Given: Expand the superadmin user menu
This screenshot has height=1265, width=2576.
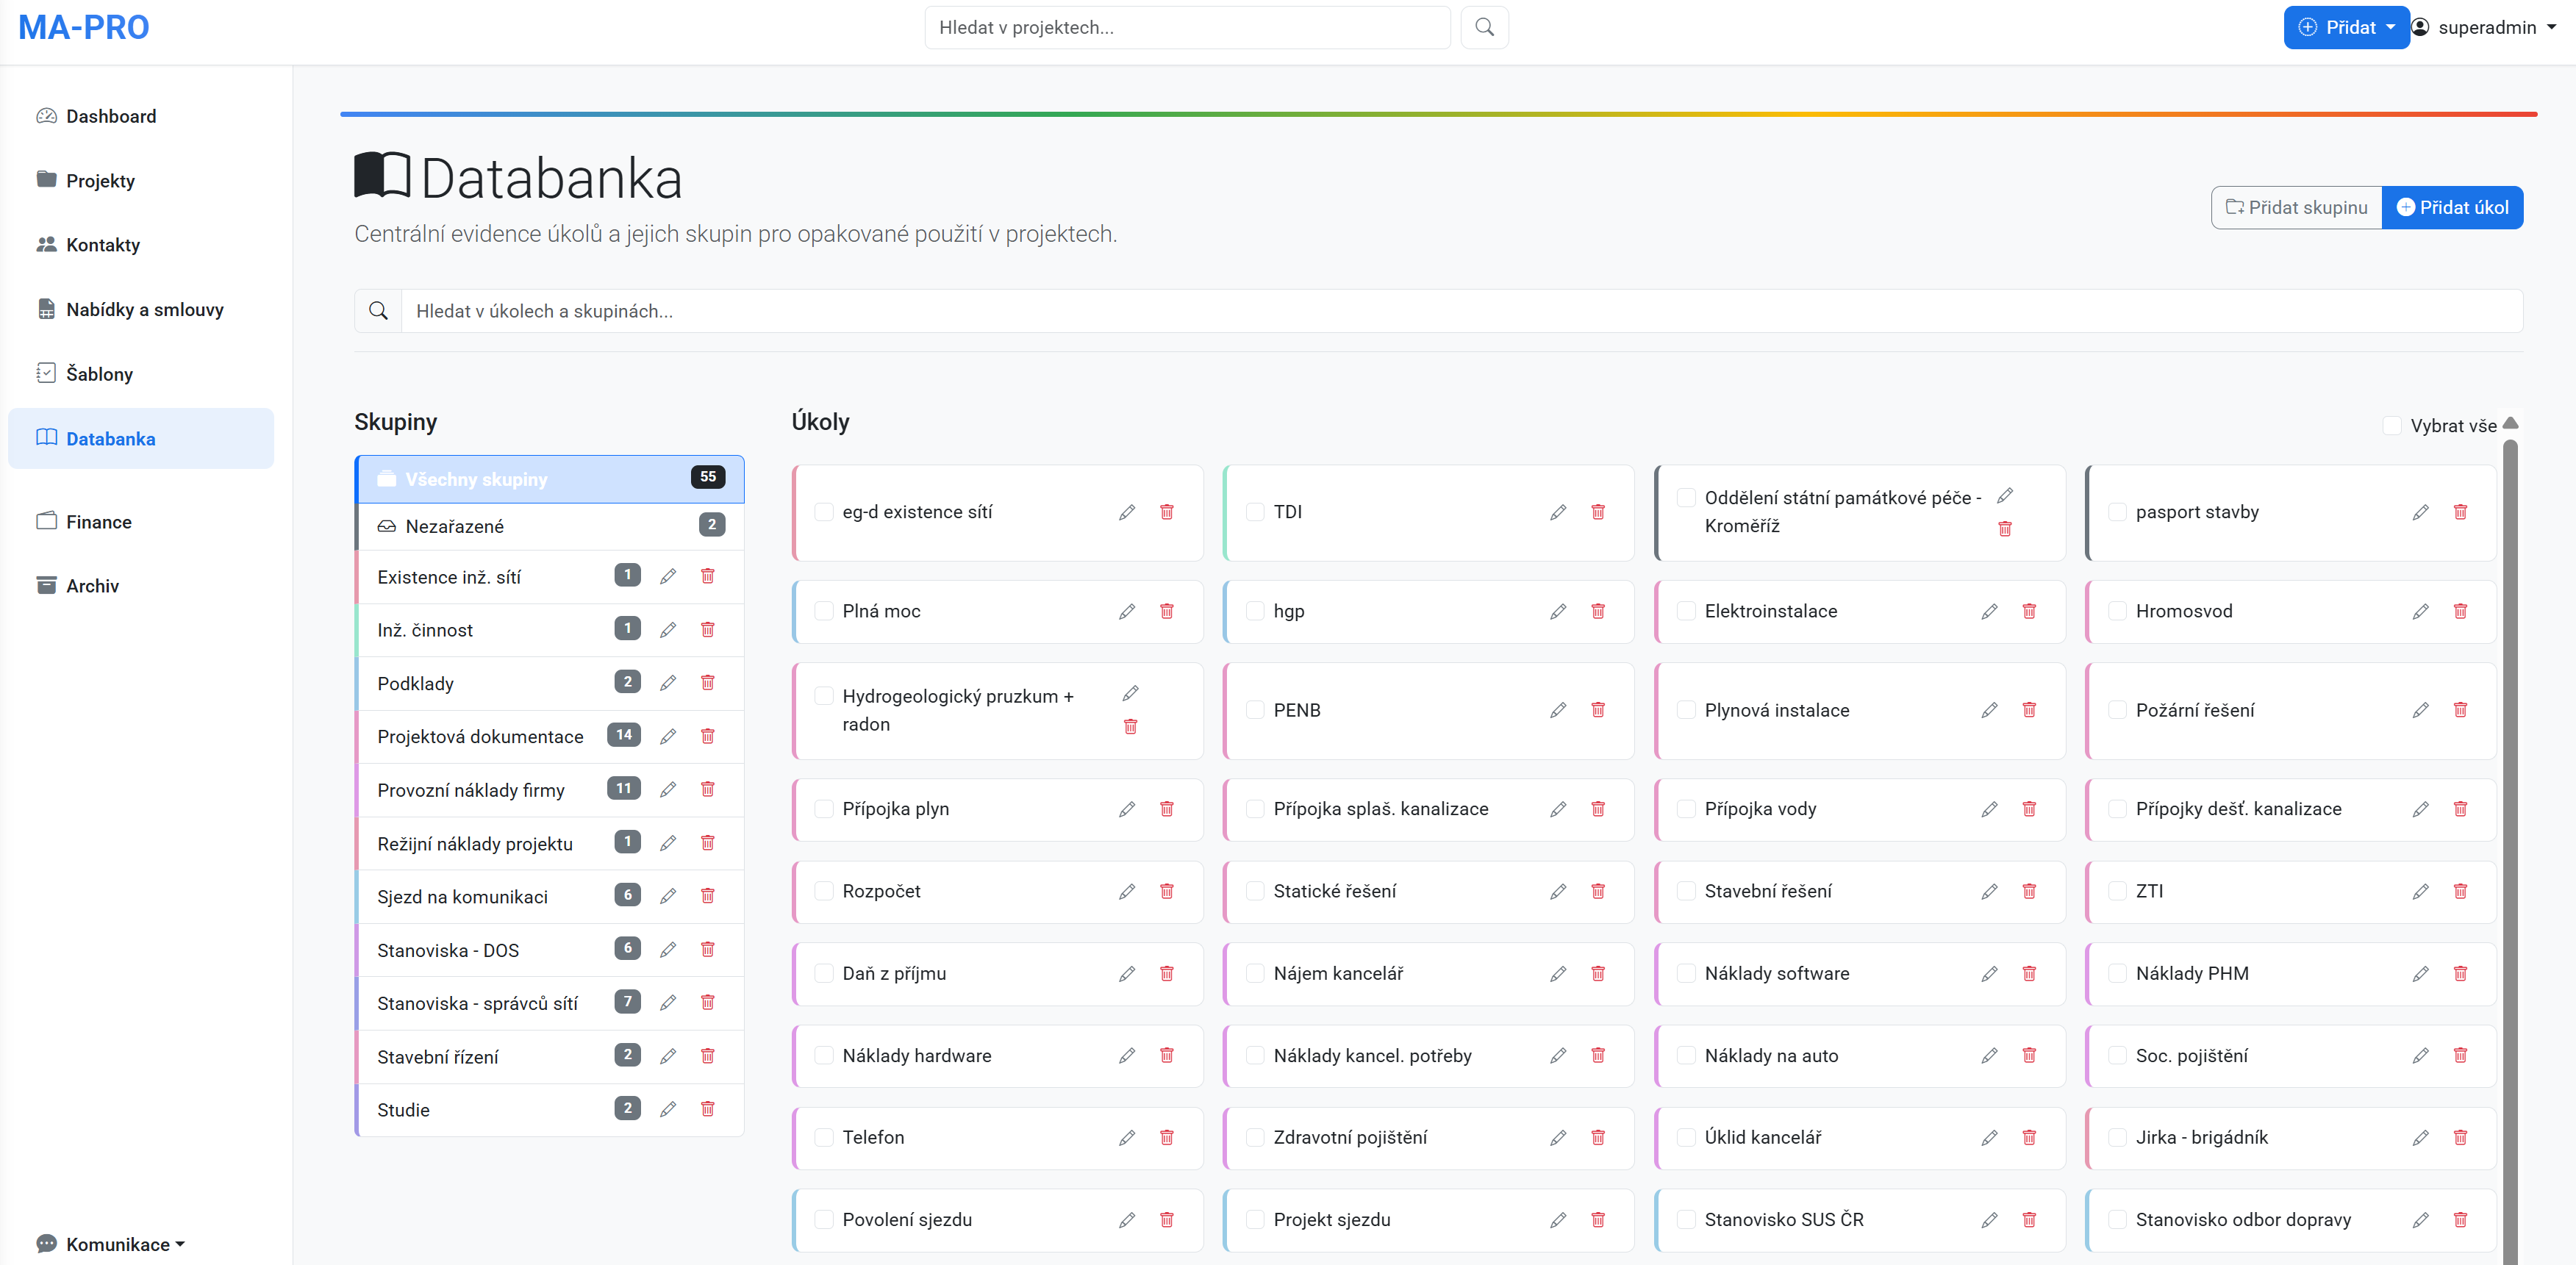Looking at the screenshot, I should [2484, 27].
